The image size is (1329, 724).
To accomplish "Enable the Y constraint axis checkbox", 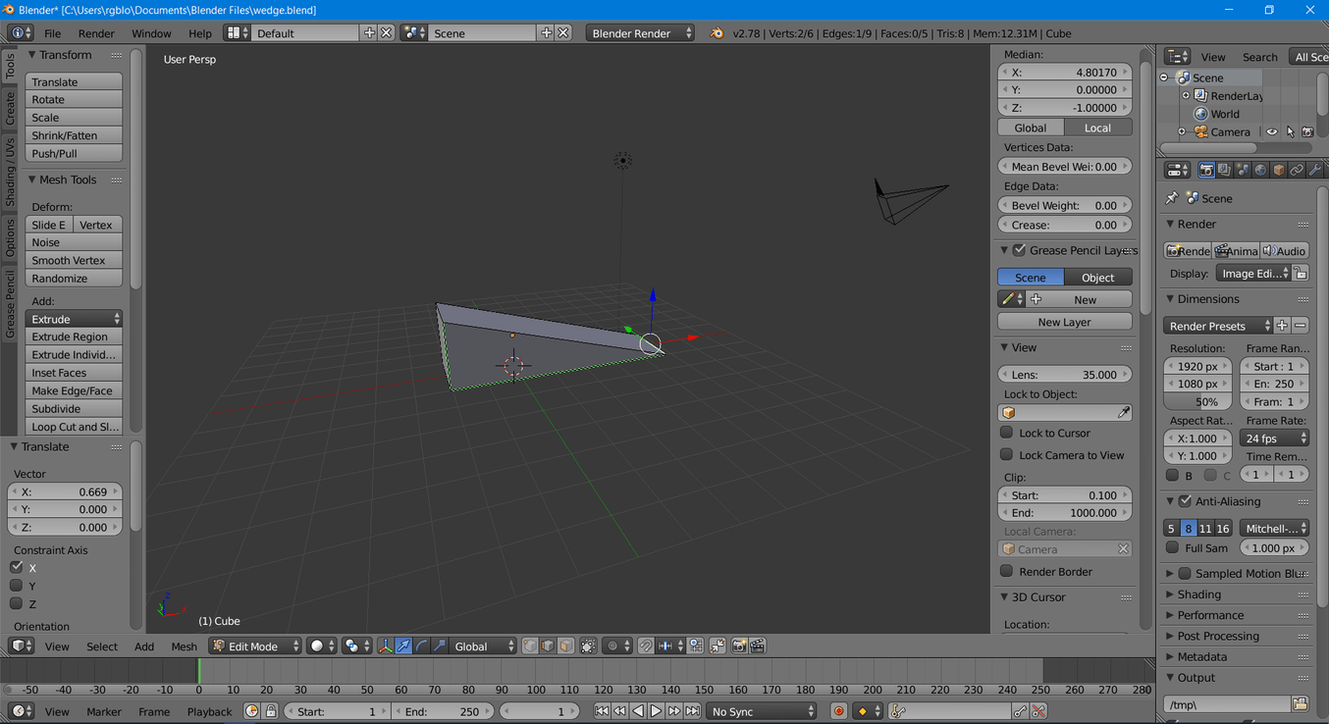I will (x=17, y=586).
